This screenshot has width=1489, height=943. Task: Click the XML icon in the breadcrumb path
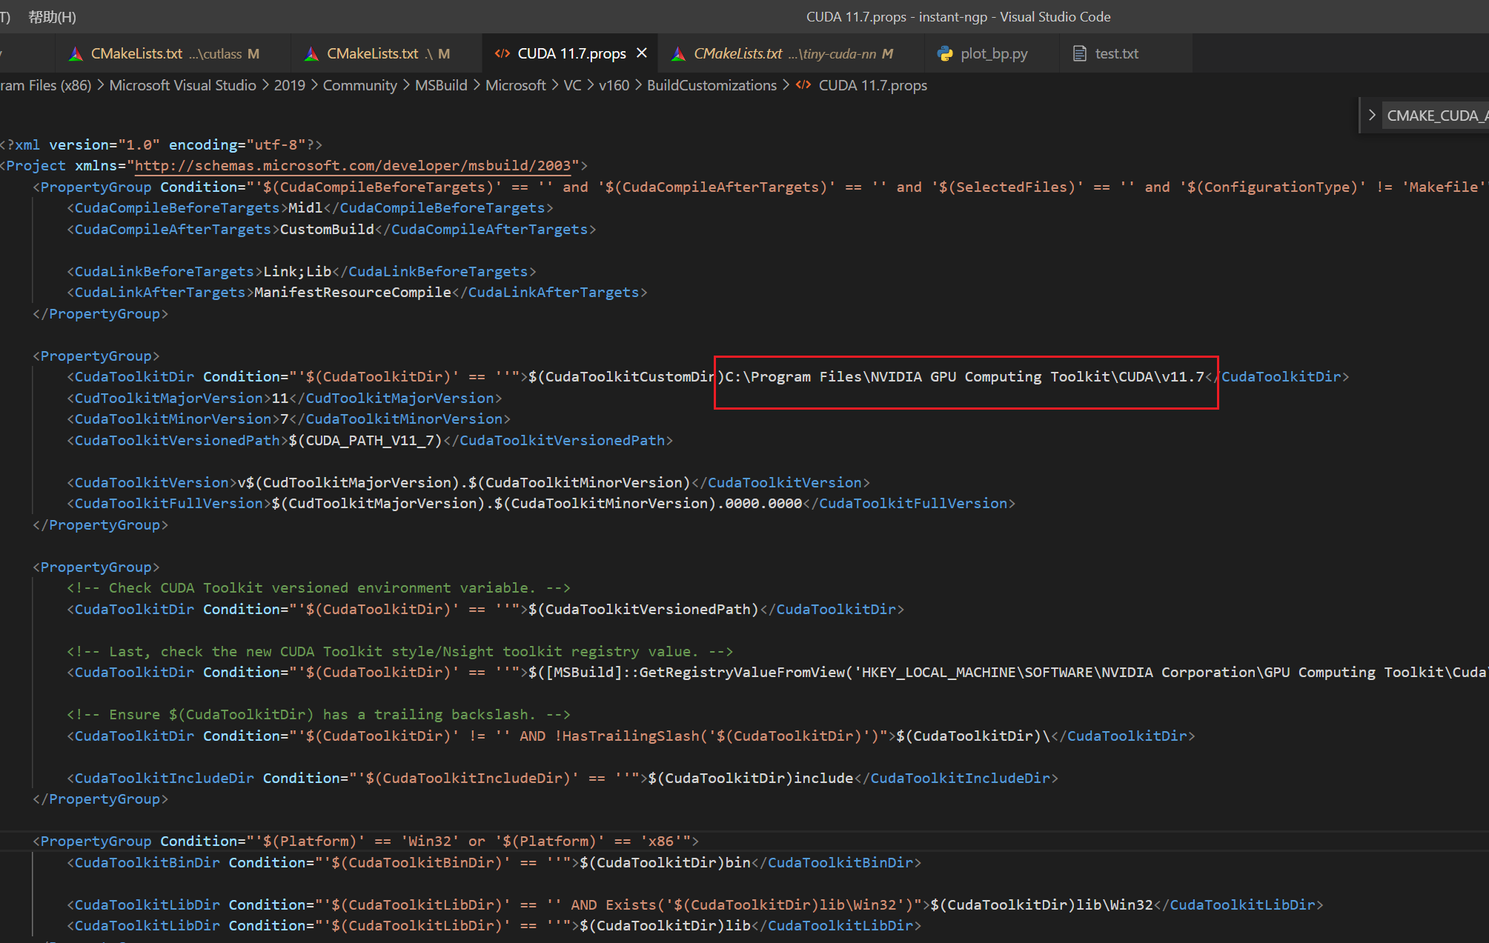803,85
